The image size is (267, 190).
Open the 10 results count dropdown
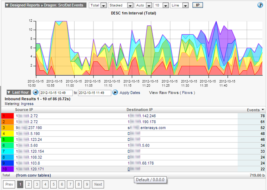[x=166, y=6]
